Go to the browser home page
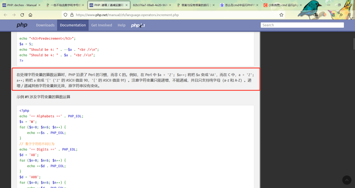The width and height of the screenshot is (355, 188). click(x=31, y=15)
